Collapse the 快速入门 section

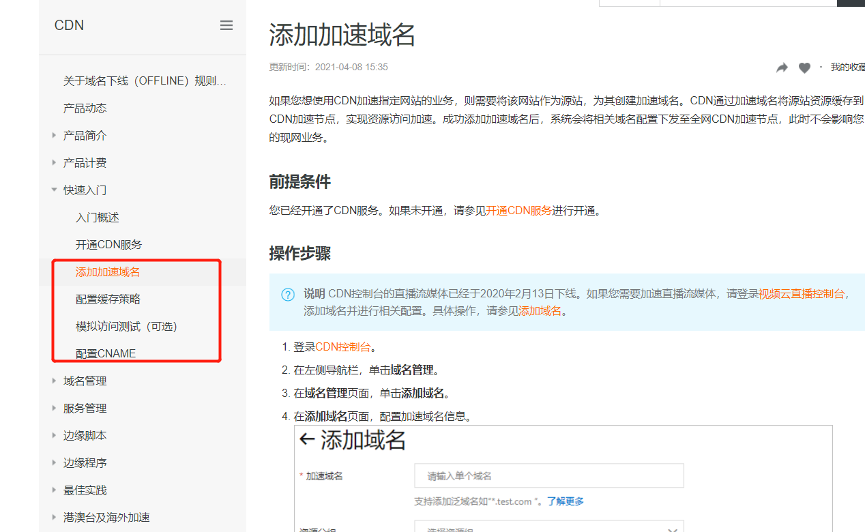pos(85,190)
